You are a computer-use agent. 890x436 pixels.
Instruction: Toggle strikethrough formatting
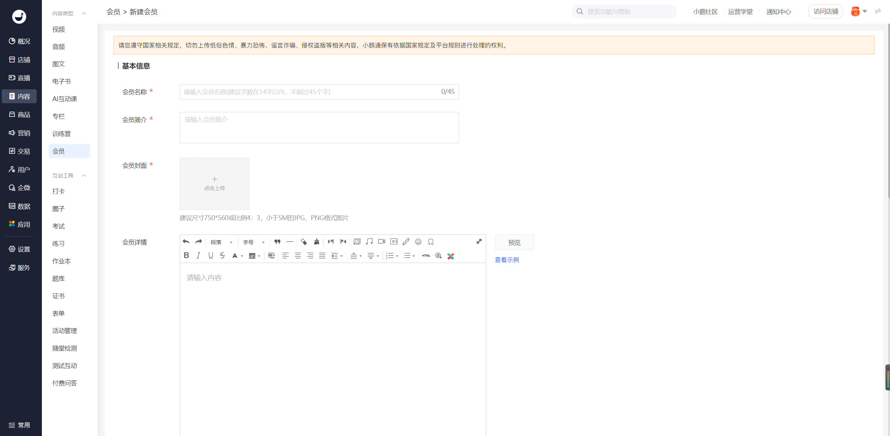pyautogui.click(x=223, y=256)
